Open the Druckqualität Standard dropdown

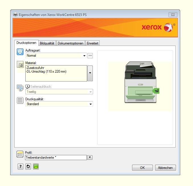point(59,104)
